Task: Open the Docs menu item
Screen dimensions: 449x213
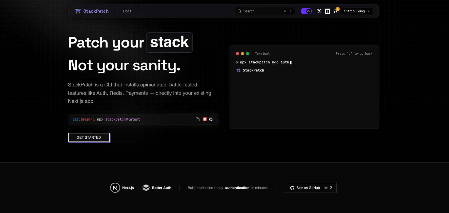Action: pyautogui.click(x=127, y=11)
